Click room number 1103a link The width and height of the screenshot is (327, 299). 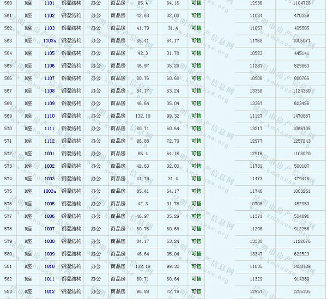click(50, 41)
